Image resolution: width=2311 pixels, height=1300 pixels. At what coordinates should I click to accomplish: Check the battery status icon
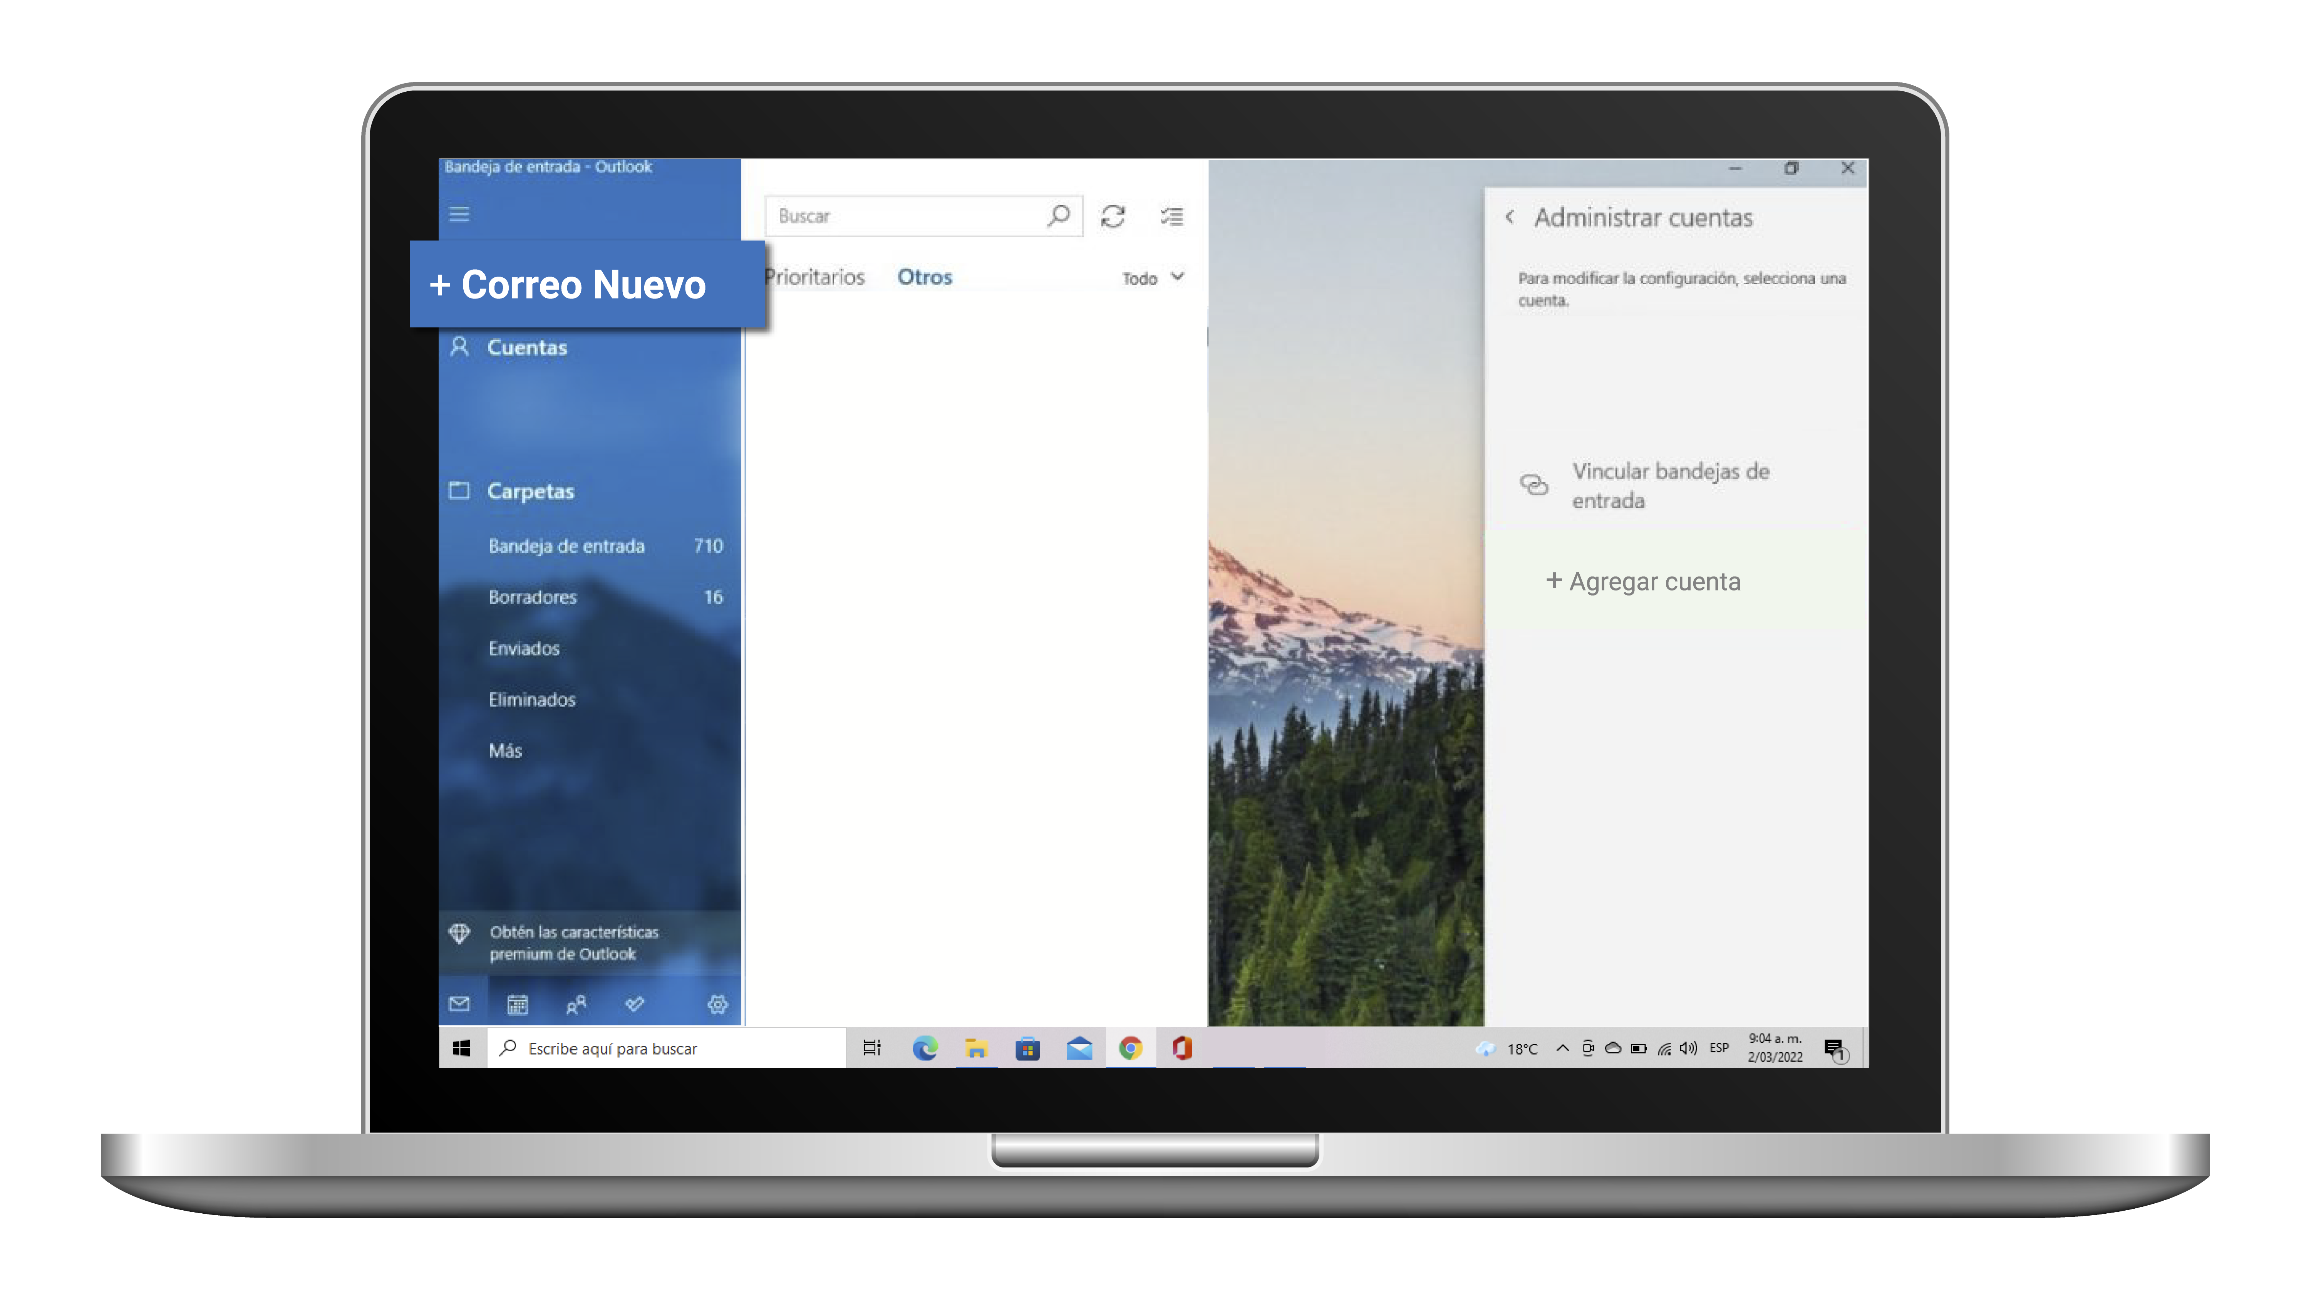[x=1638, y=1048]
